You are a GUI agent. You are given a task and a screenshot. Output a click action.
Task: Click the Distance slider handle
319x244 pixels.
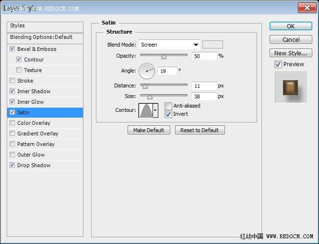tap(145, 86)
